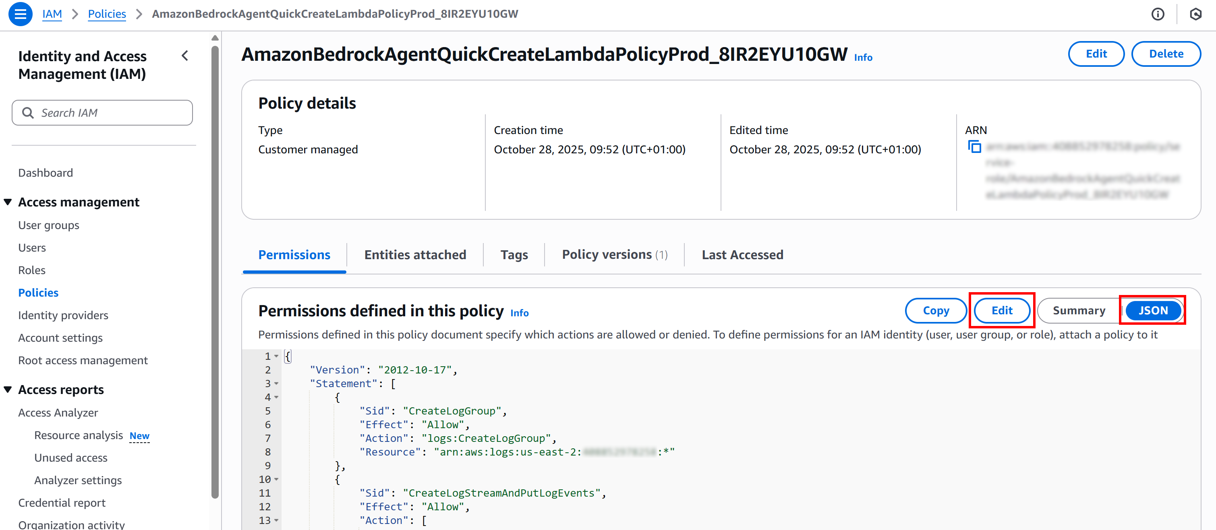1216x530 pixels.
Task: Fold the JSON block starting at line 10
Action: coord(277,480)
